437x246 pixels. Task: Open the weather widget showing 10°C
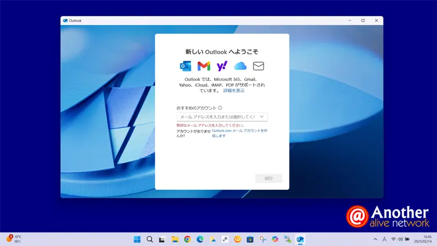[x=14, y=239]
